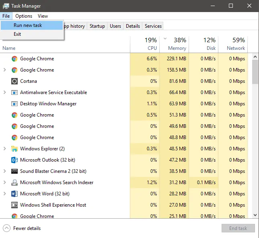Sort processes by the Network column
This screenshot has height=238, width=259.
(x=233, y=44)
